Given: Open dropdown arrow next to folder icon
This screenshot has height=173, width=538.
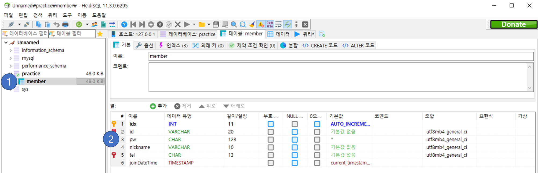Looking at the screenshot, I should click(209, 24).
